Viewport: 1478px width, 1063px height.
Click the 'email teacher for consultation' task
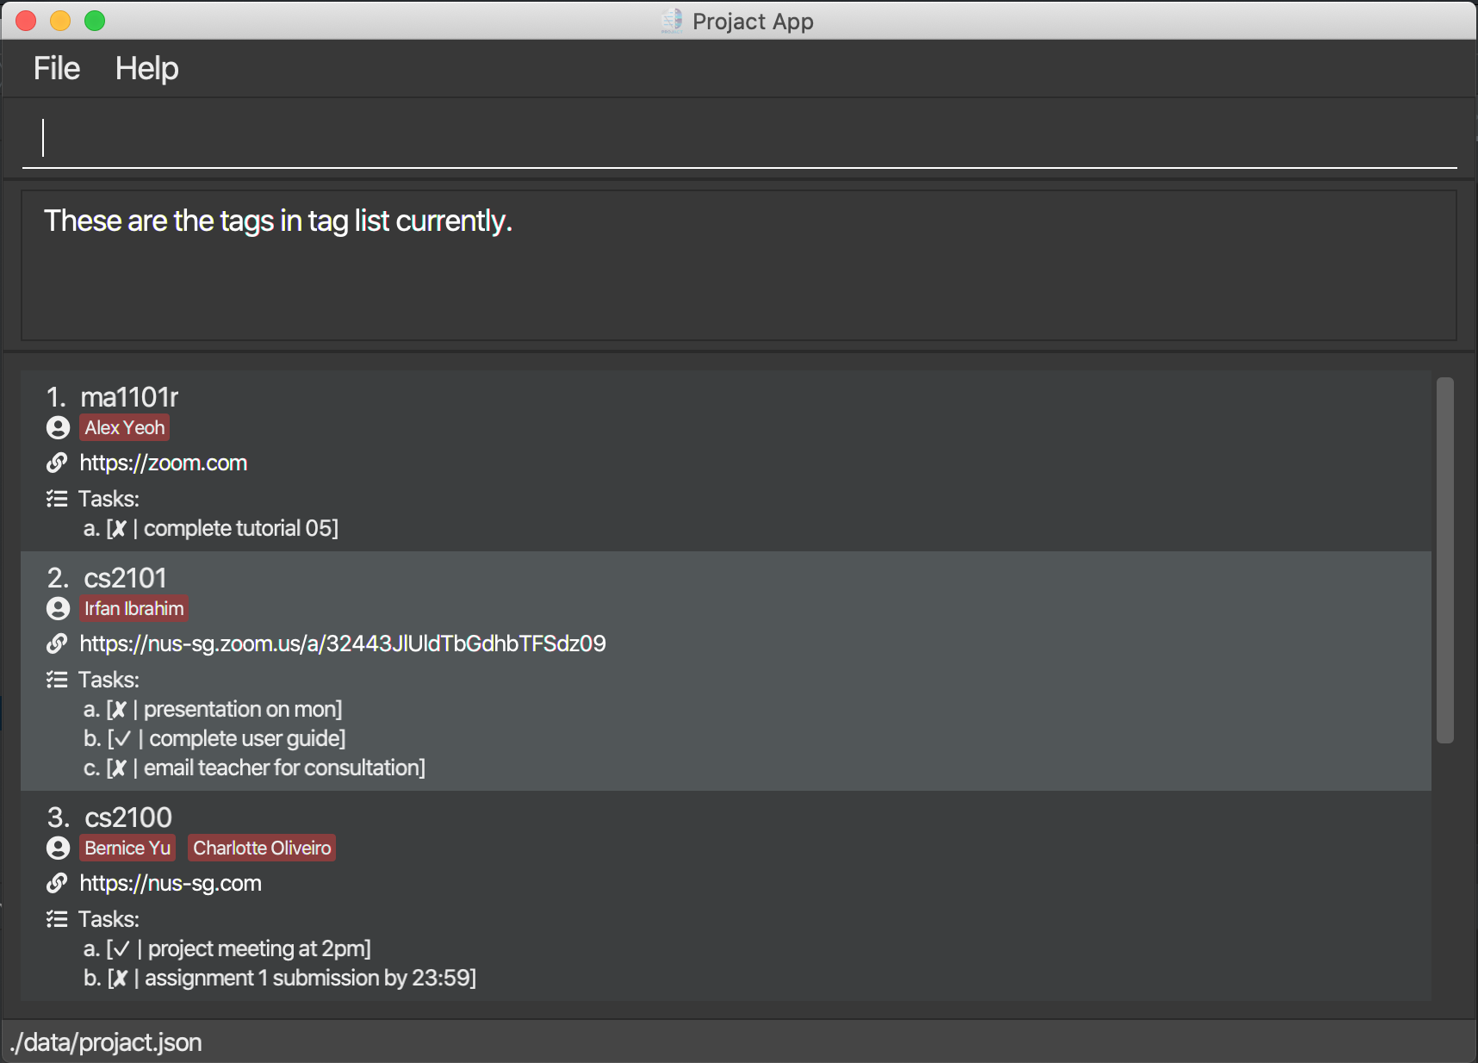254,768
